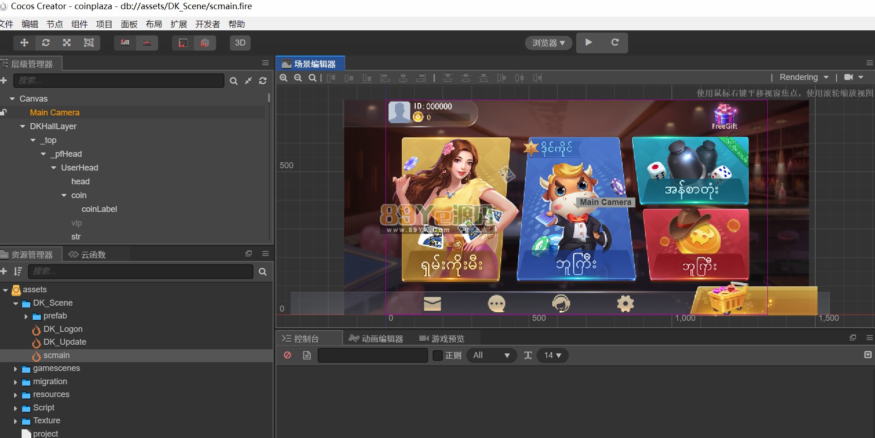Click the refresh icon in the hierarchy panel

click(263, 81)
